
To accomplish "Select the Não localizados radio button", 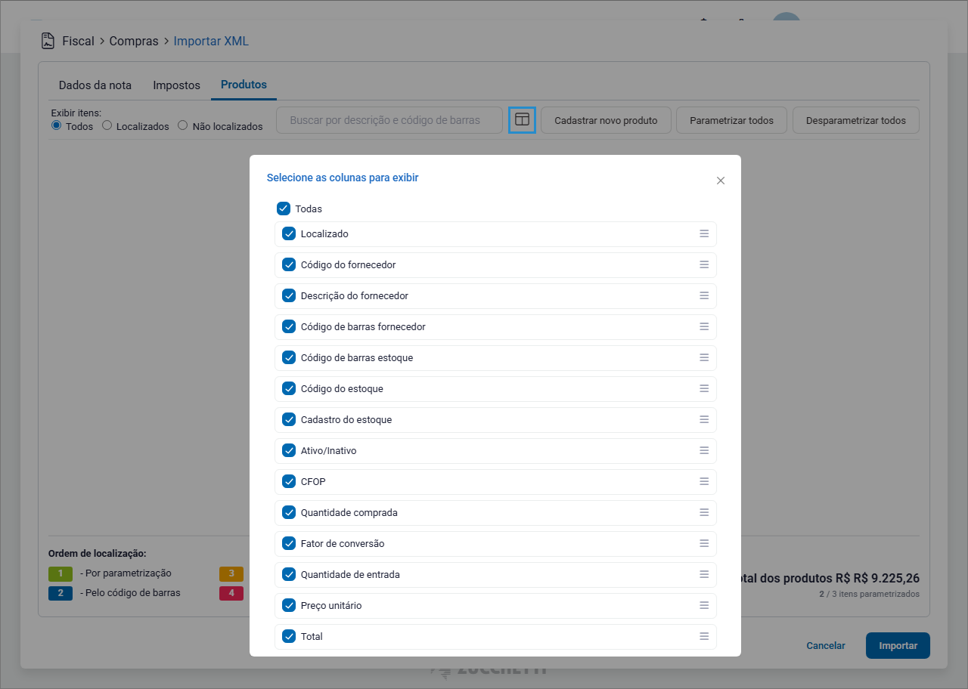I will 182,125.
